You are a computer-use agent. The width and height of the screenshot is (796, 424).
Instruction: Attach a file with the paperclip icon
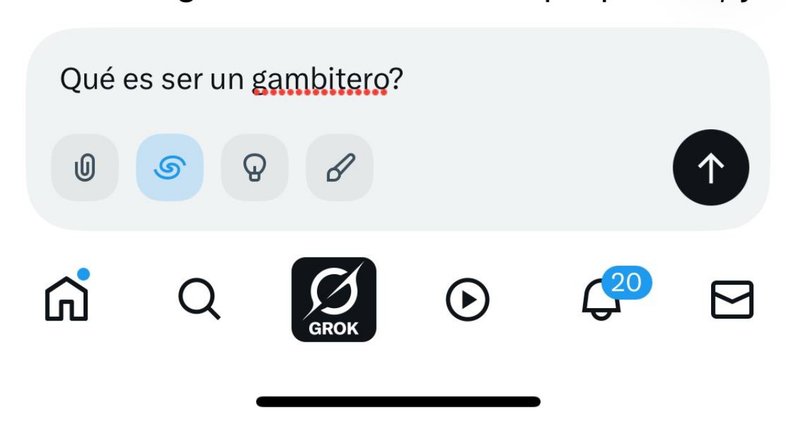click(x=85, y=168)
